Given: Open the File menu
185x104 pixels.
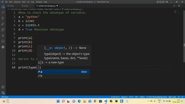Looking at the screenshot, I should coord(6,2).
